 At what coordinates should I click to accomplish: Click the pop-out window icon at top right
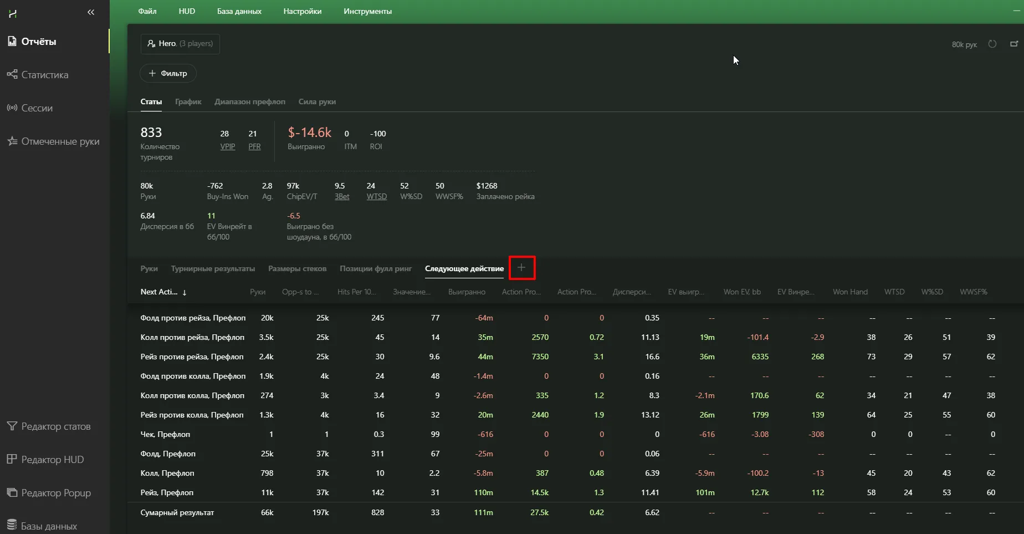[1014, 44]
